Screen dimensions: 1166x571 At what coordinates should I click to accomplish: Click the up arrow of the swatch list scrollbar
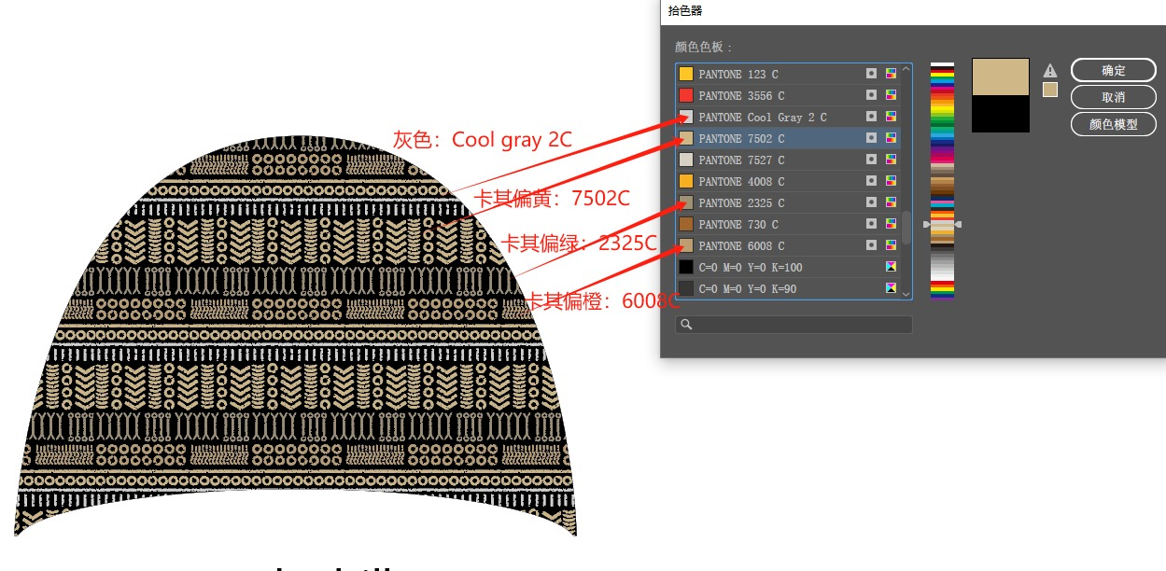coord(906,69)
